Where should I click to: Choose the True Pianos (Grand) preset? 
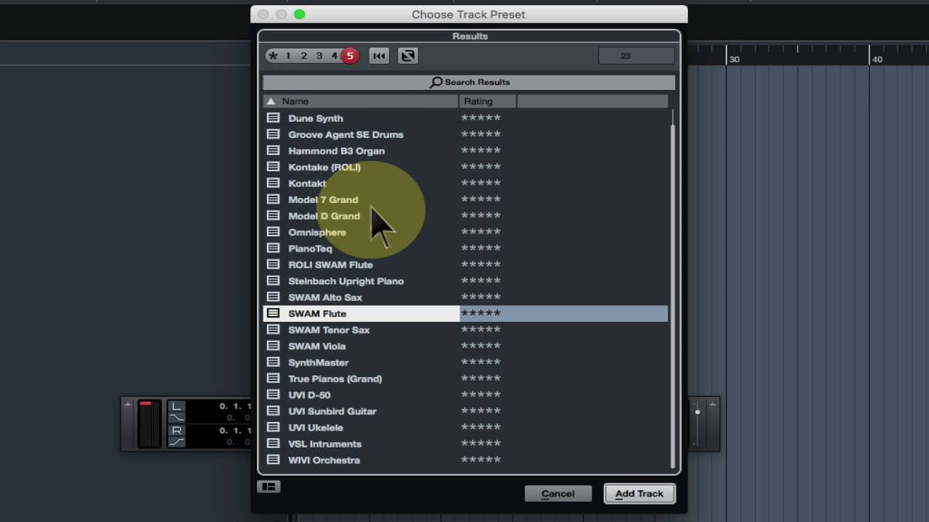(x=335, y=378)
